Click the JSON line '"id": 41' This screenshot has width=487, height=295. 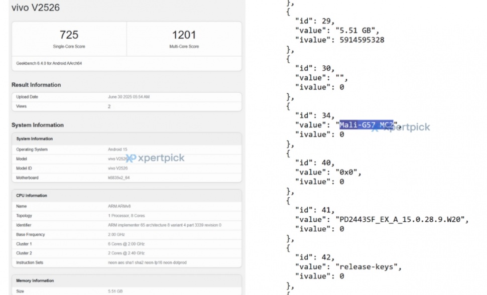pyautogui.click(x=315, y=210)
